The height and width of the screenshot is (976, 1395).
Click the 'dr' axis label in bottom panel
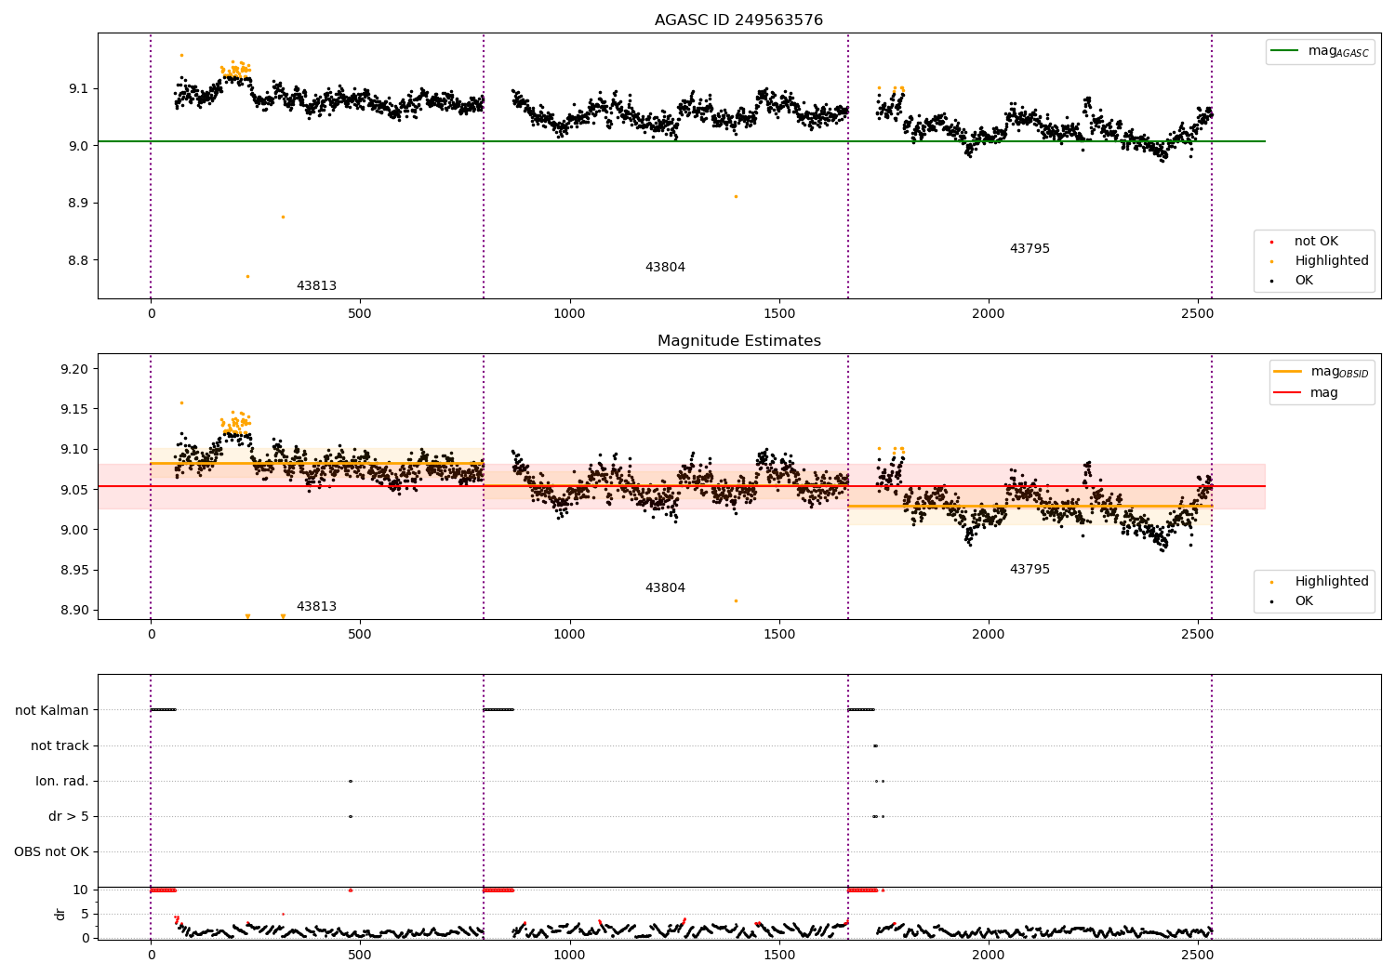click(60, 914)
